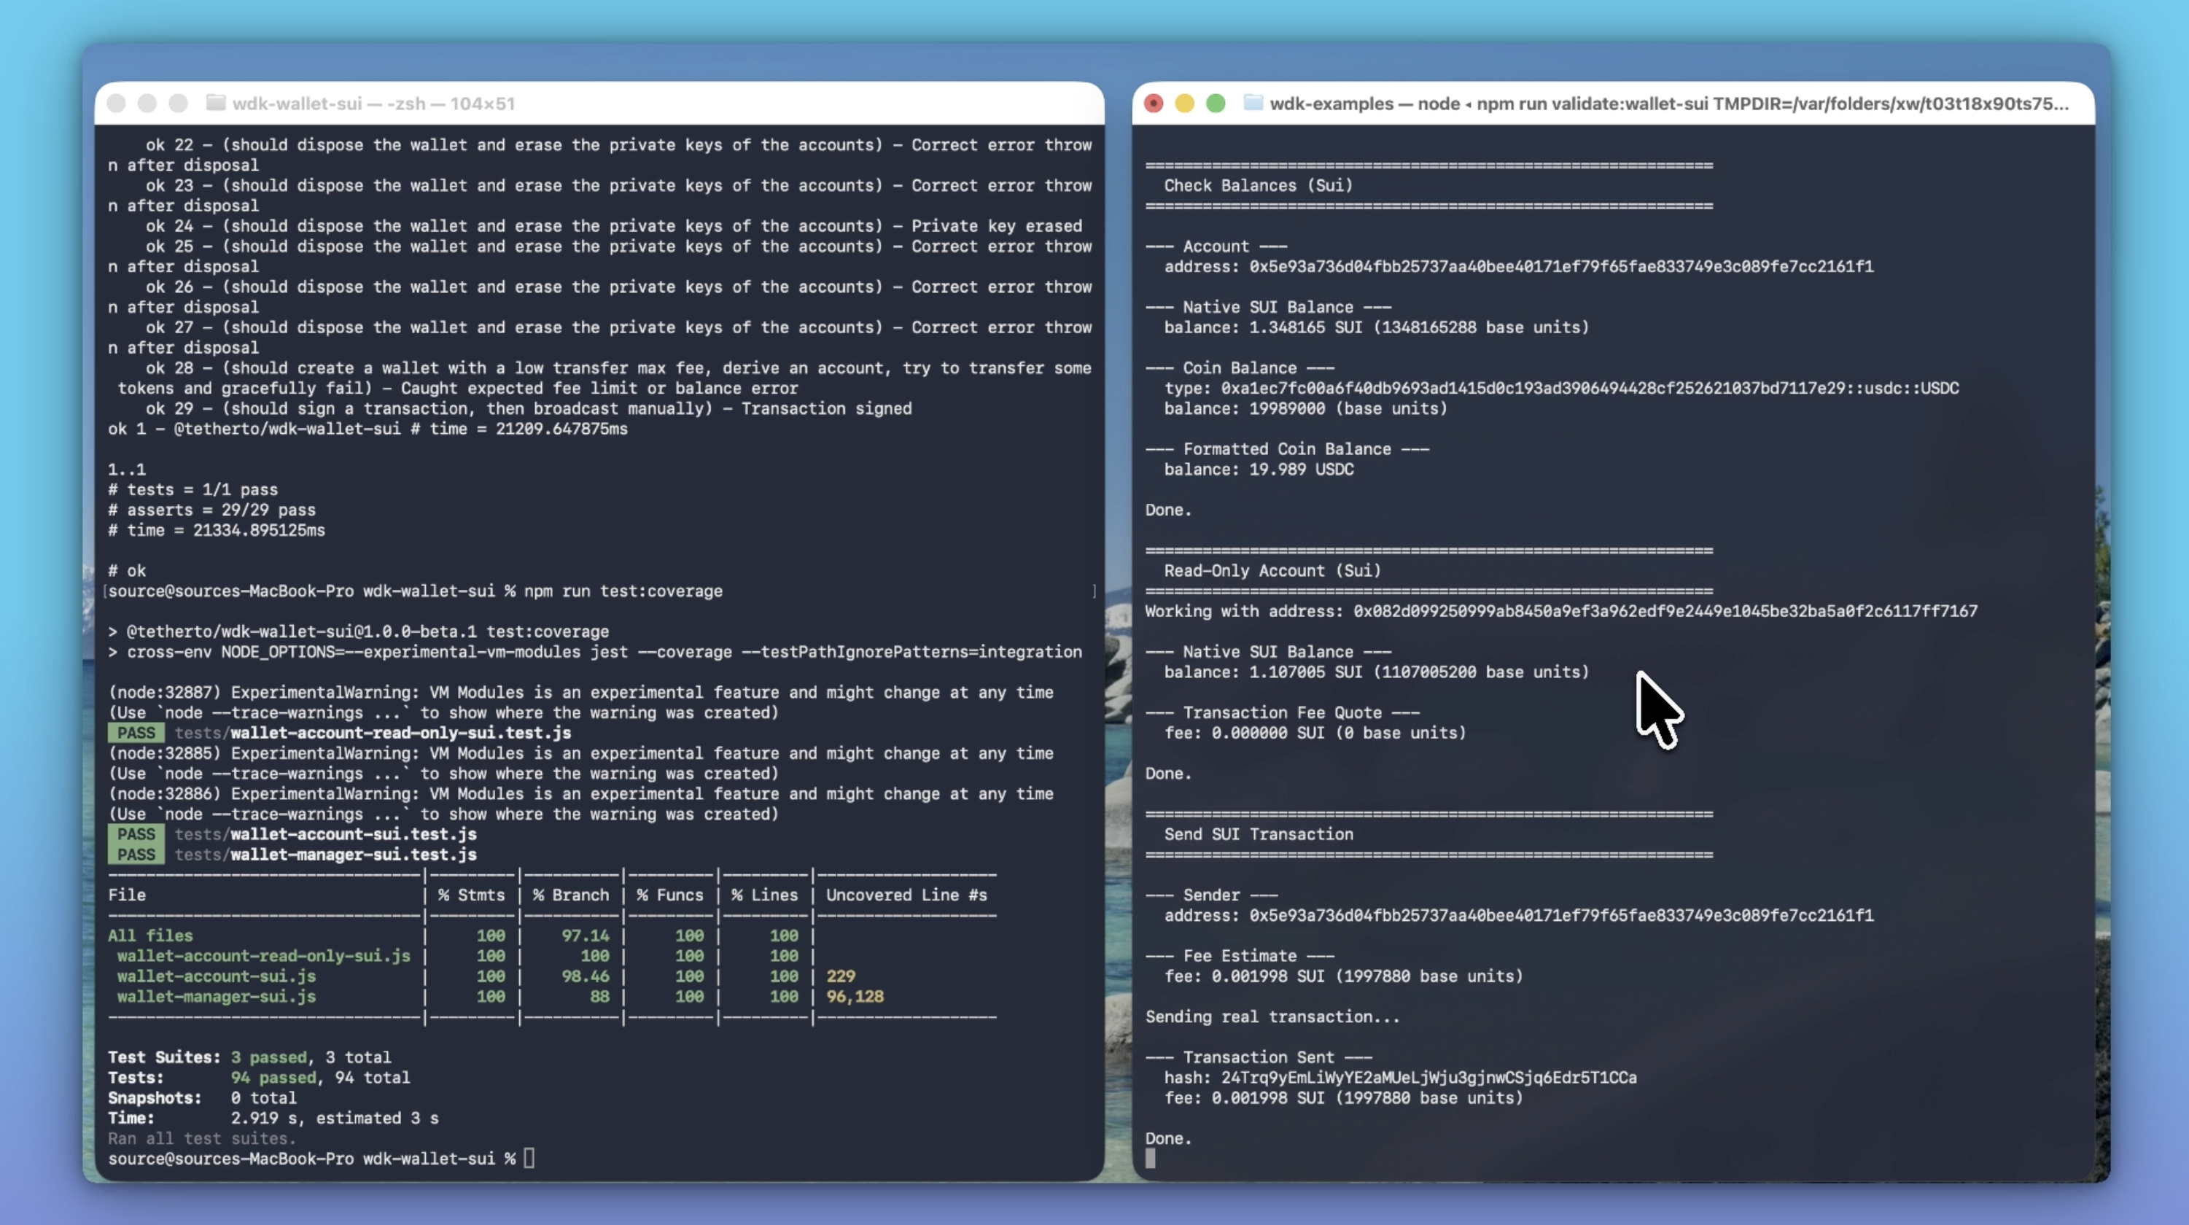The height and width of the screenshot is (1225, 2189).
Task: Click 'Time: 2.919 s, estimated 3 s' line
Action: click(x=273, y=1118)
